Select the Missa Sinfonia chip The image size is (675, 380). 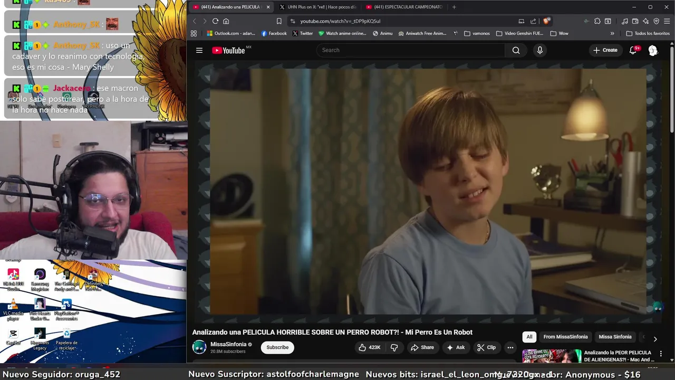point(615,337)
